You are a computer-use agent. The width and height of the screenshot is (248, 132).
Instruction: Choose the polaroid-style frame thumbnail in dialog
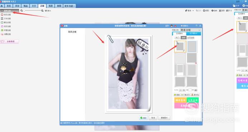180,70
